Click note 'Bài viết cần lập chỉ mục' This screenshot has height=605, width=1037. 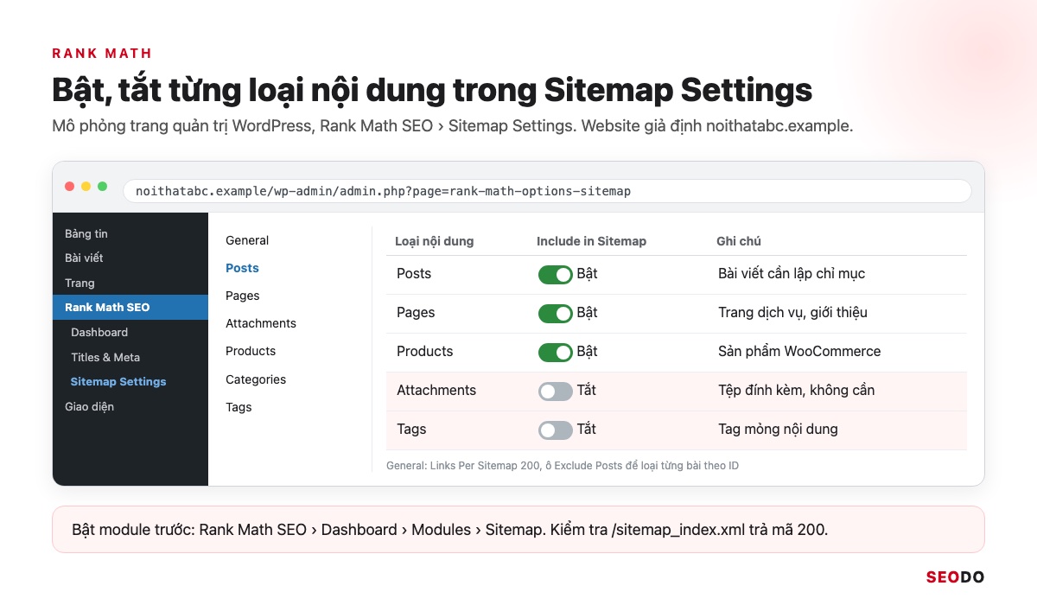pyautogui.click(x=792, y=273)
